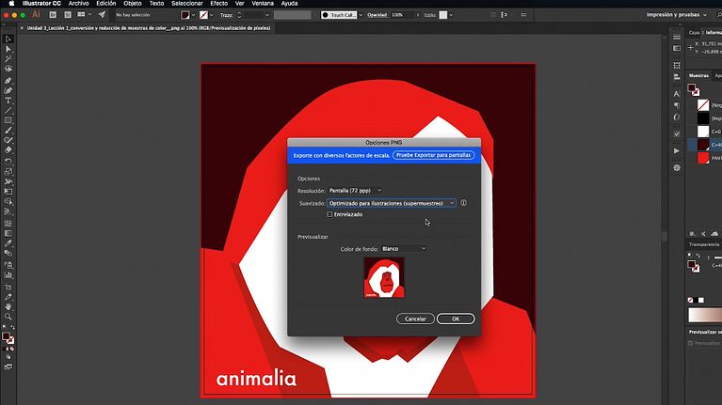
Task: Swap fill and stroke in toolbar
Action: tap(12, 327)
